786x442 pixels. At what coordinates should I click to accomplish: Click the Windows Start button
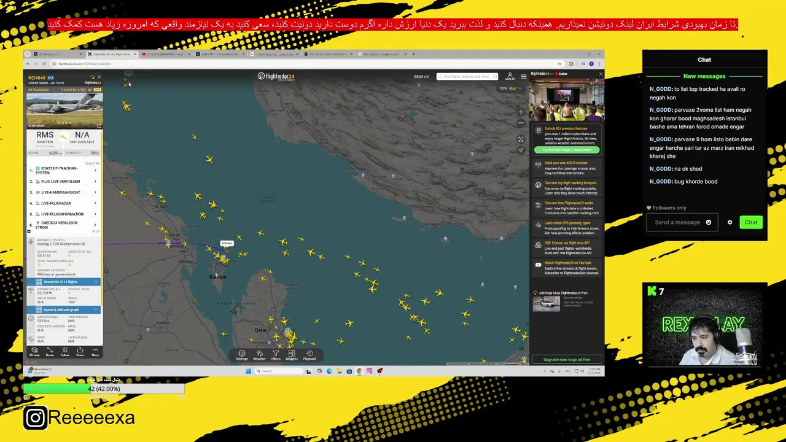point(249,371)
